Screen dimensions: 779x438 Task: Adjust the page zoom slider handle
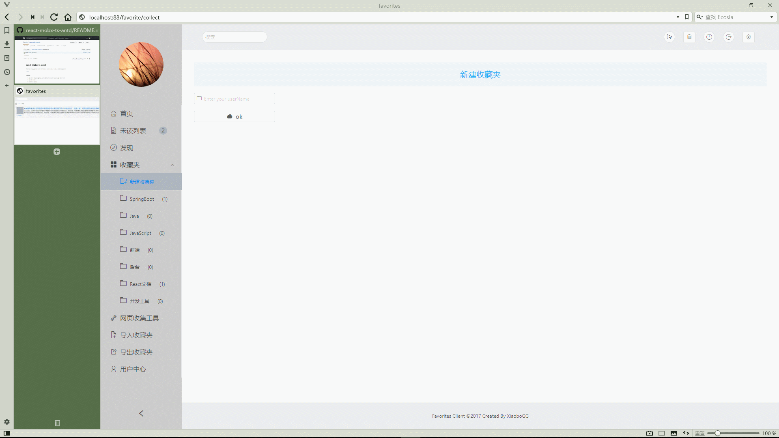pyautogui.click(x=717, y=433)
